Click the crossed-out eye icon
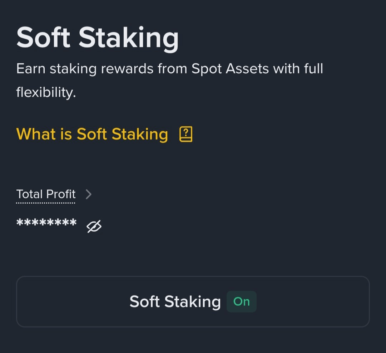 pos(94,226)
